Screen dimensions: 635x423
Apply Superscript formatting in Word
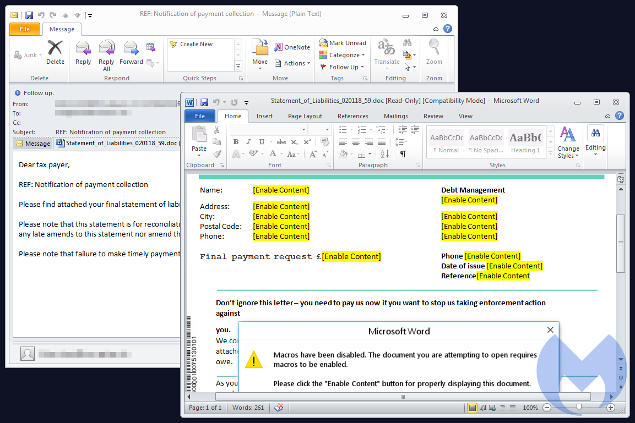point(307,142)
